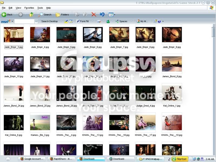Open the Spaces button on MSN toolbar
Viewport: 216px width, 162px height.
coord(121,21)
